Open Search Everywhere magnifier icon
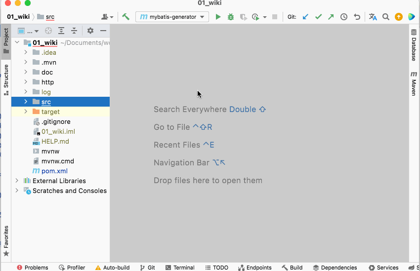Image resolution: width=420 pixels, height=271 pixels. click(x=386, y=17)
